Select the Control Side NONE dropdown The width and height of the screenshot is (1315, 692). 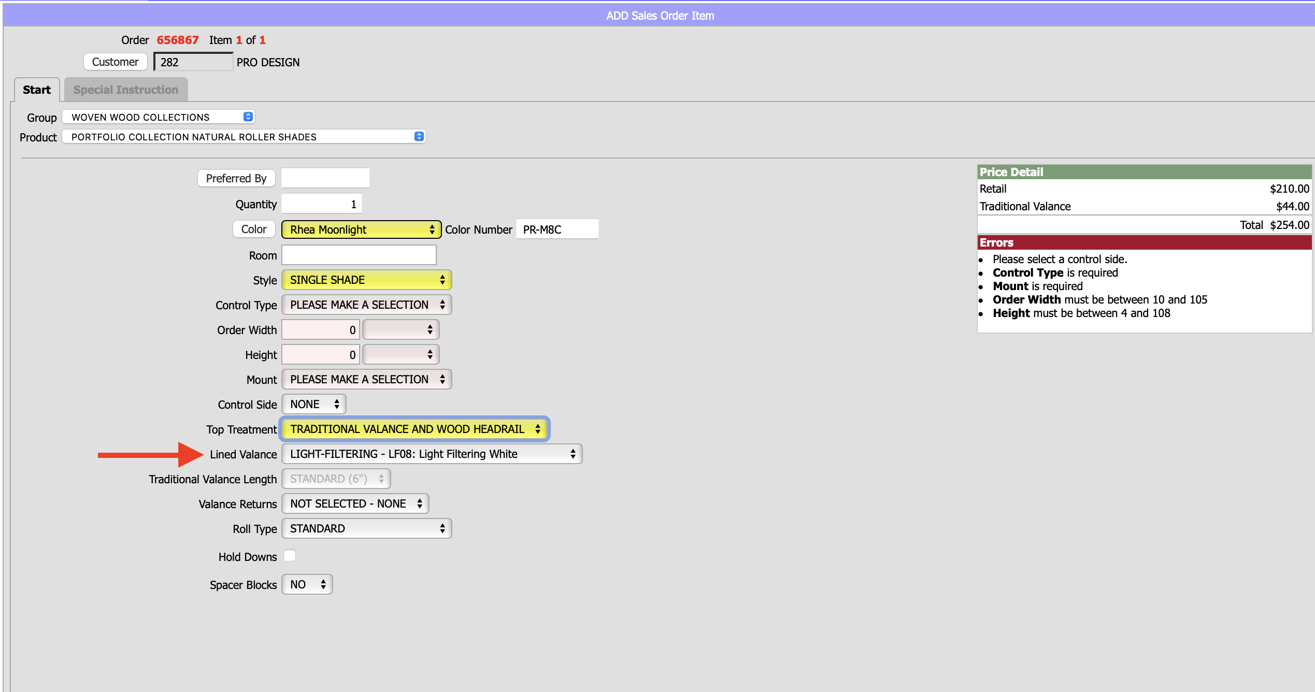(x=313, y=404)
